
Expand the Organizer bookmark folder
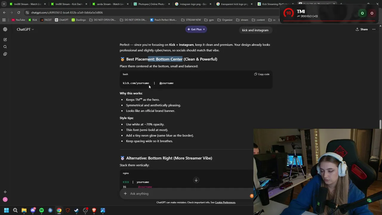pos(225,20)
